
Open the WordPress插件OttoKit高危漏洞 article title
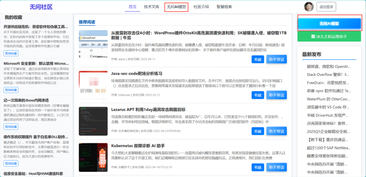click(199, 35)
